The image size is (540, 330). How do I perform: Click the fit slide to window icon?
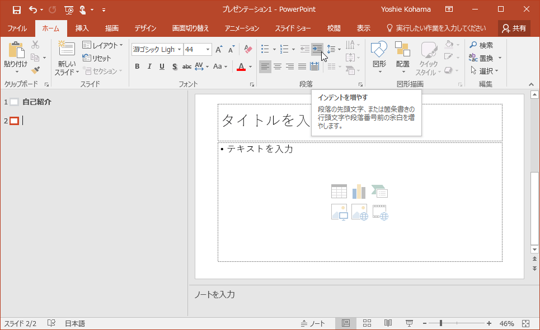point(525,323)
